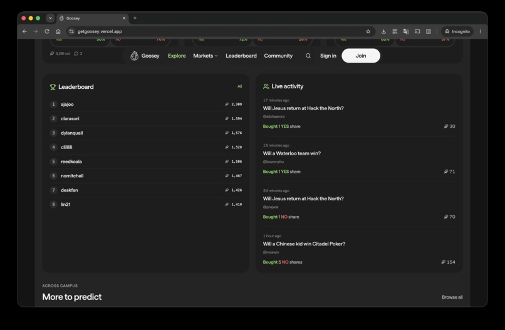Open Will a Chinese kid win Citadel Poker?
The height and width of the screenshot is (330, 505).
[304, 244]
